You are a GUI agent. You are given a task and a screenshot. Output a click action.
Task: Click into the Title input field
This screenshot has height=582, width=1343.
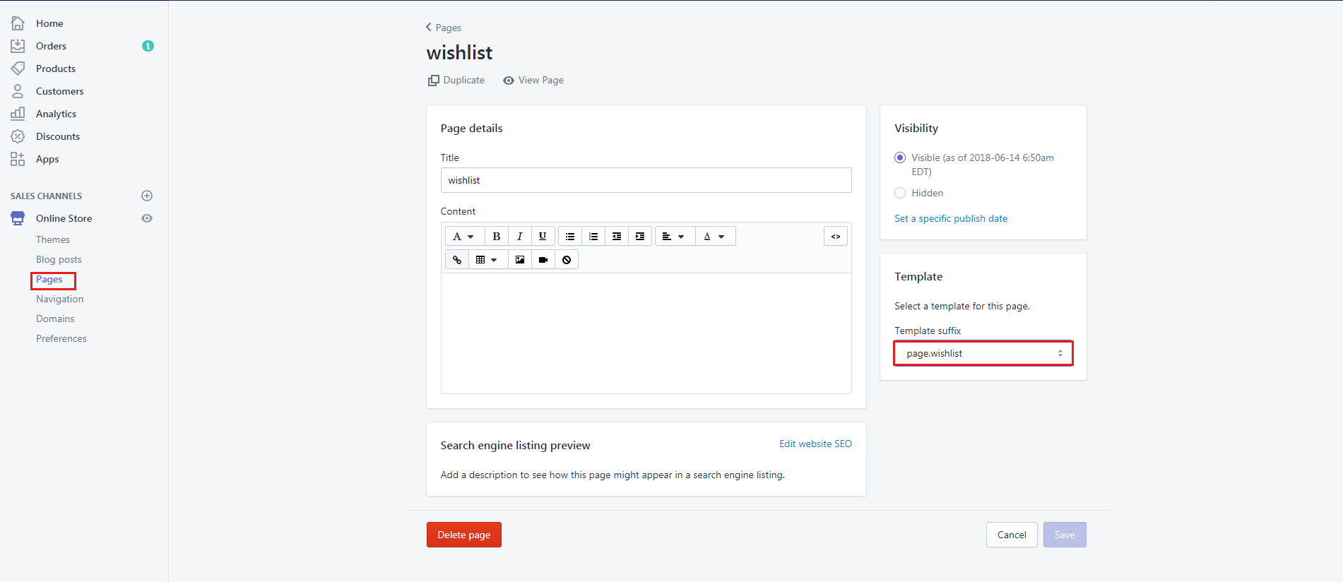(646, 180)
